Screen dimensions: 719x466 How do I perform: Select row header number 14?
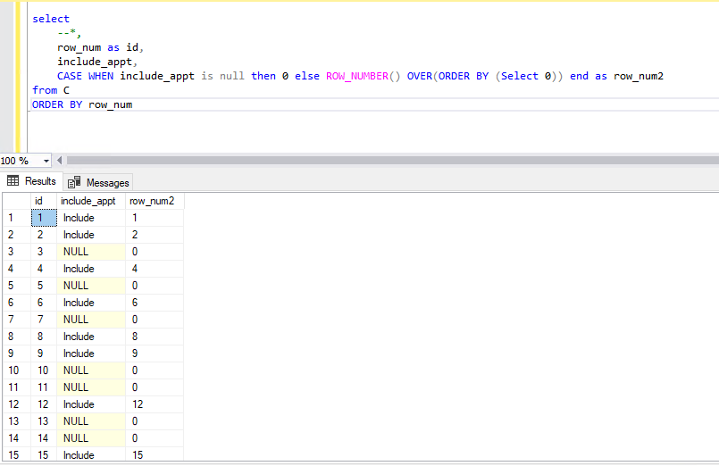coord(16,438)
